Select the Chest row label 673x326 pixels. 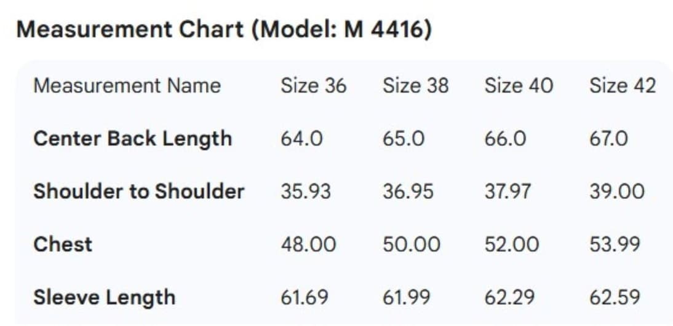(63, 244)
